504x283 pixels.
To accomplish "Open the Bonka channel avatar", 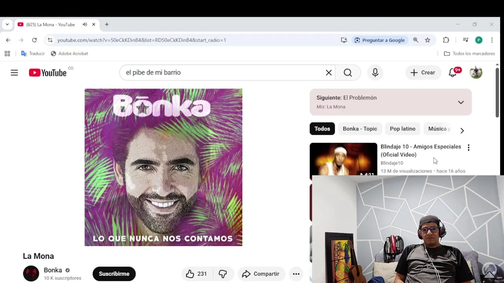I will tap(31, 274).
